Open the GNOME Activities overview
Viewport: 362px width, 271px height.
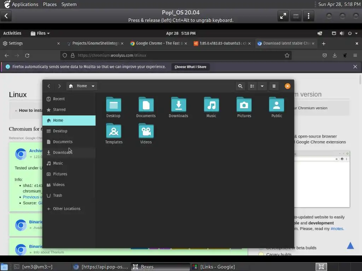(x=12, y=33)
